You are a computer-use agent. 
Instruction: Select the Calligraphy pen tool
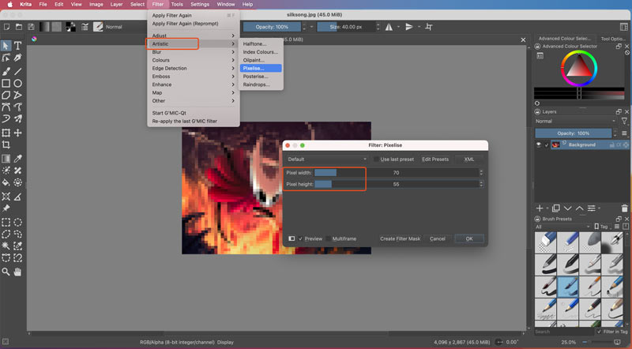(x=17, y=58)
